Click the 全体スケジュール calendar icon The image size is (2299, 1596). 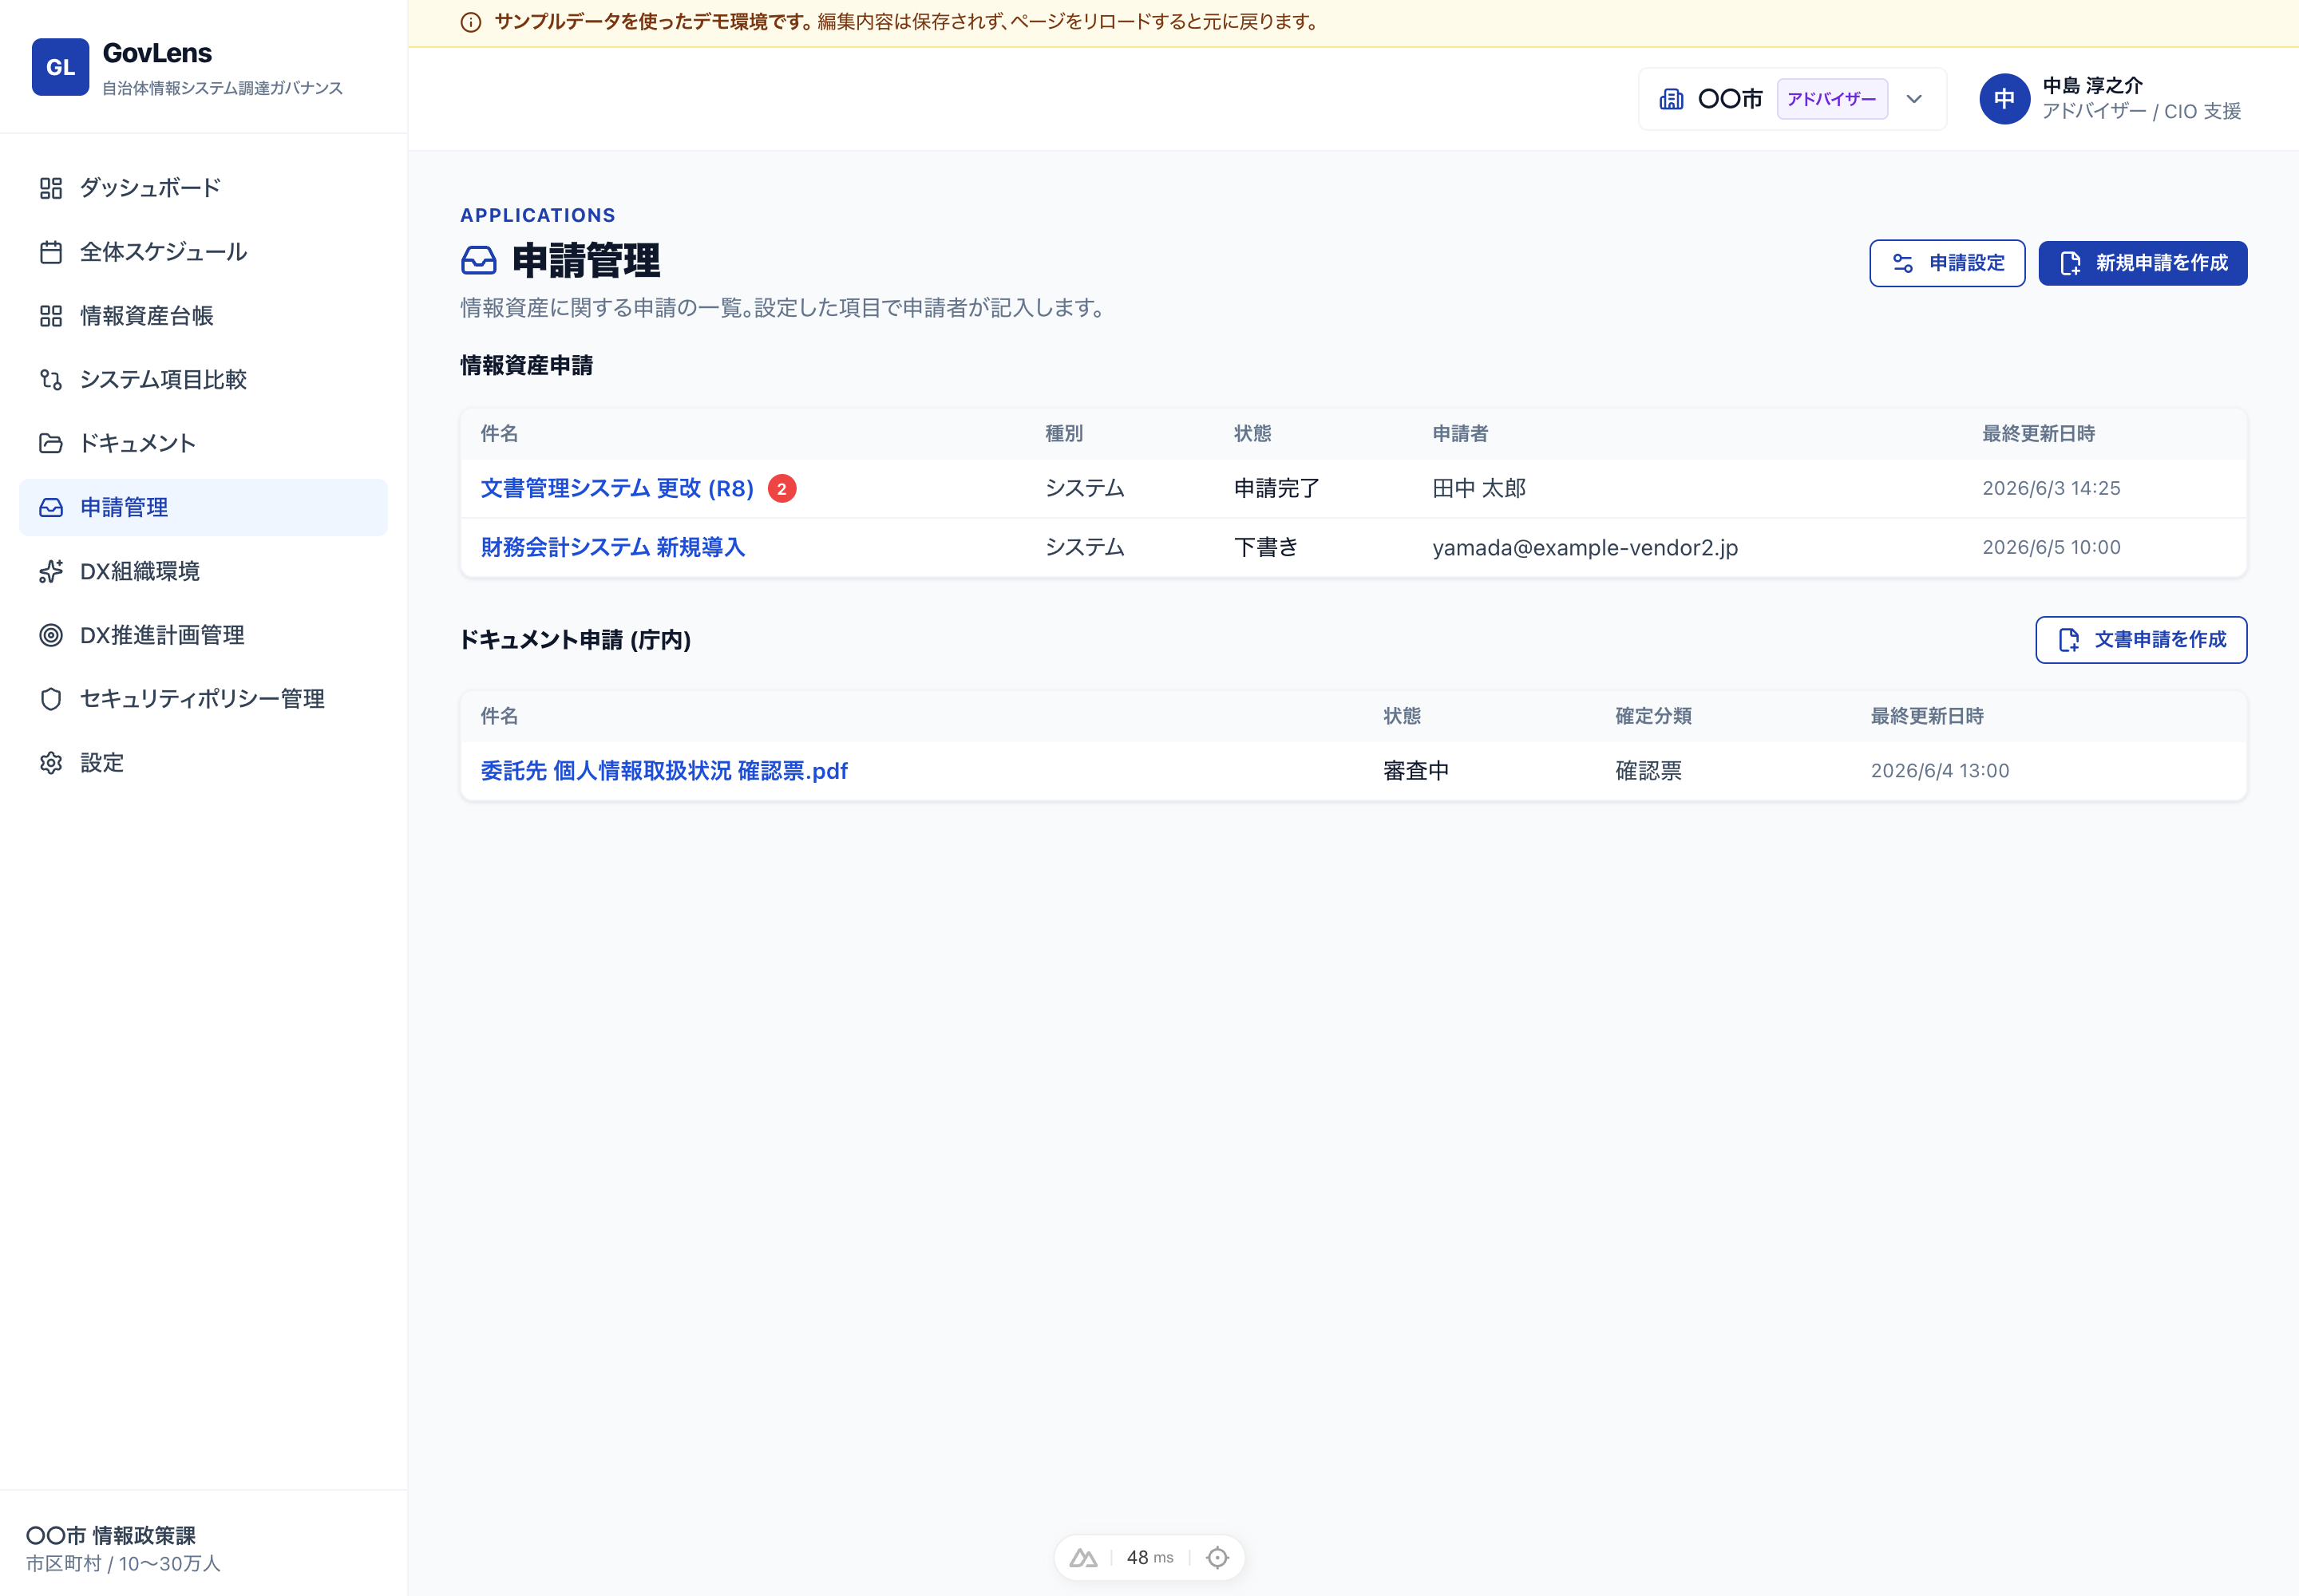(x=51, y=252)
